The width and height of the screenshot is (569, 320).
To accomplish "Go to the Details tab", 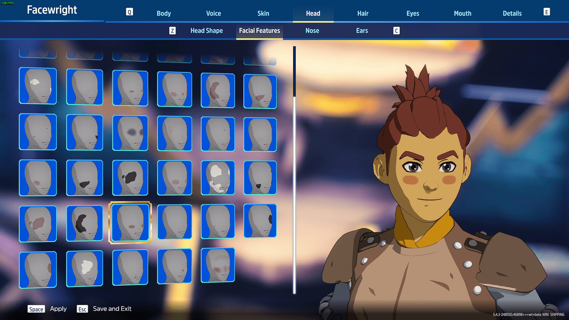I will point(512,13).
